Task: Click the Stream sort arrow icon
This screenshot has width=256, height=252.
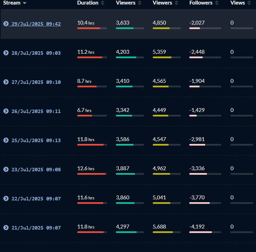Action: click(25, 3)
